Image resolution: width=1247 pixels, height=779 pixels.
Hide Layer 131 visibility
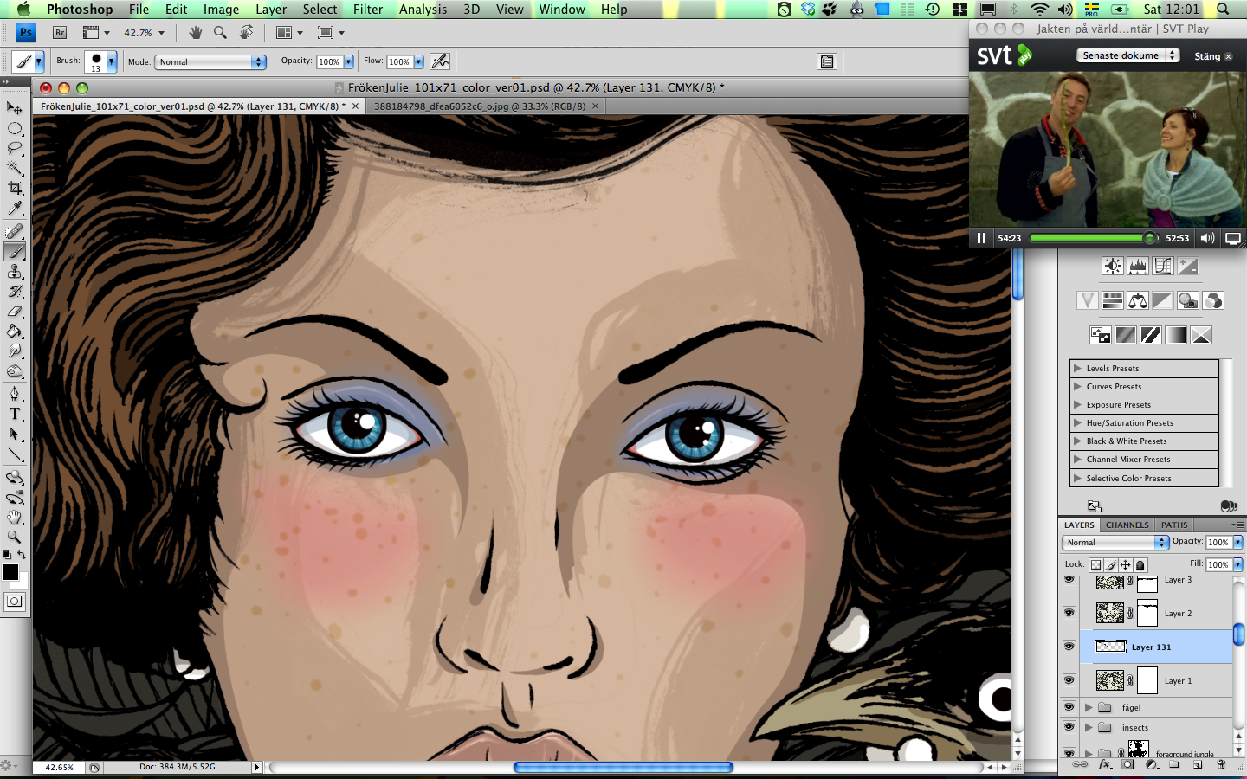coord(1069,647)
